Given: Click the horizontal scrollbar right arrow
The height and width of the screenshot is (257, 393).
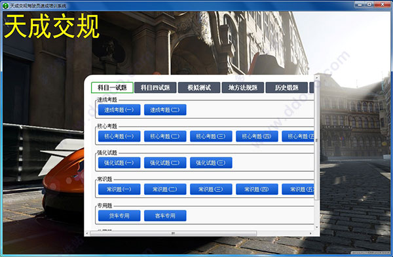Looking at the screenshot, I should (x=310, y=233).
